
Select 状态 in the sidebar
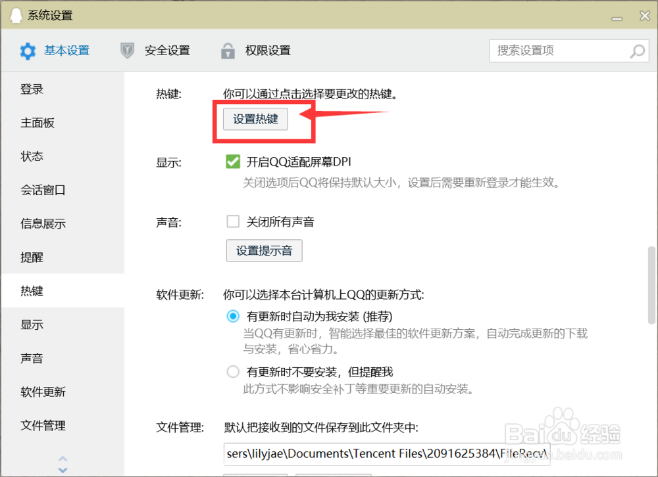tap(63, 156)
